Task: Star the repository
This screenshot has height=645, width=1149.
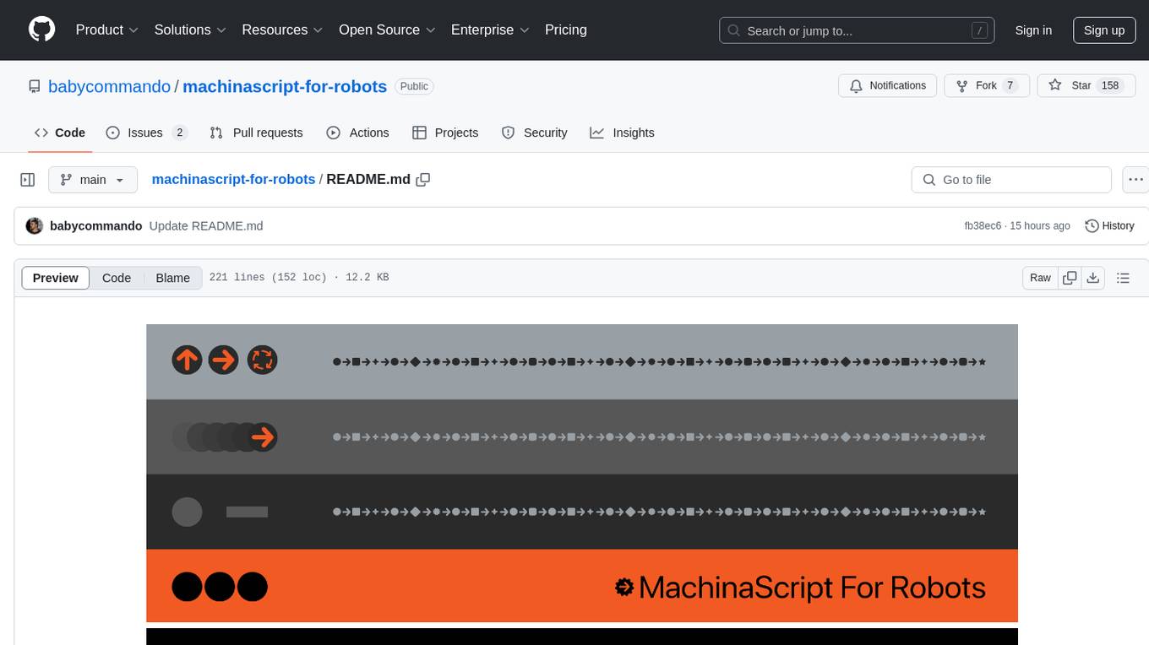Action: tap(1086, 85)
